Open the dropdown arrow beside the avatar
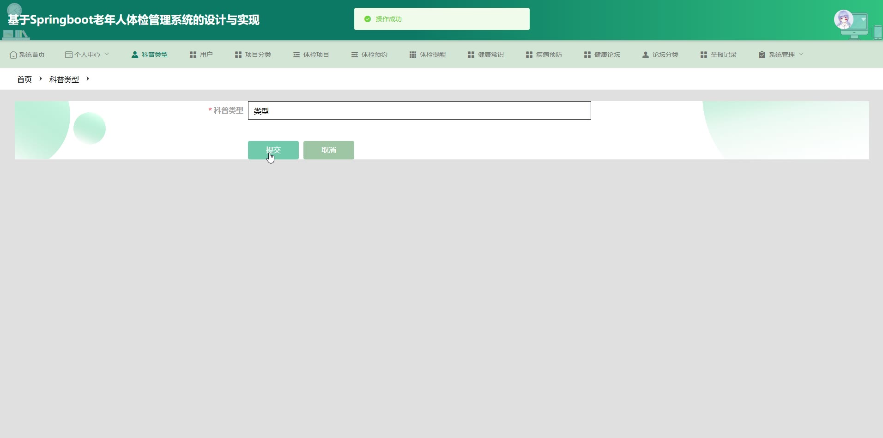Viewport: 883px width, 438px height. [x=863, y=19]
